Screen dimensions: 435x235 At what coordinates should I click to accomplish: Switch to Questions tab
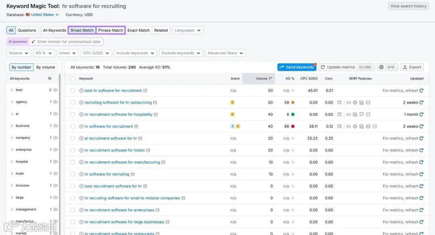[27, 30]
